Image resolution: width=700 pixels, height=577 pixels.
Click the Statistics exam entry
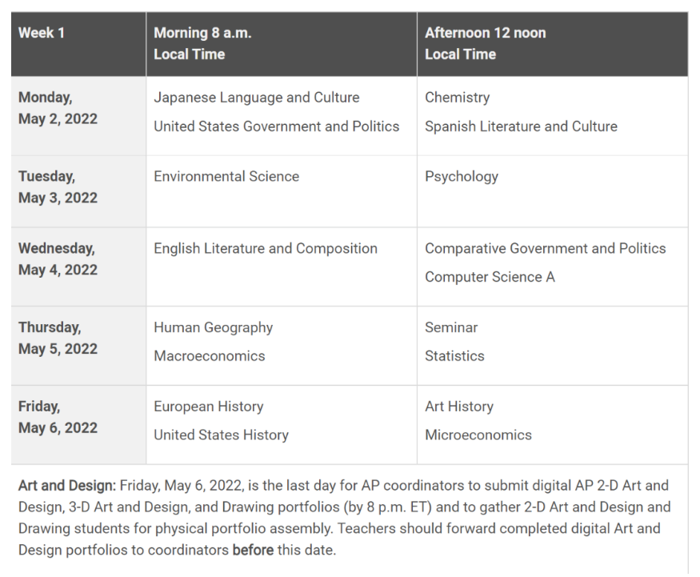point(454,356)
